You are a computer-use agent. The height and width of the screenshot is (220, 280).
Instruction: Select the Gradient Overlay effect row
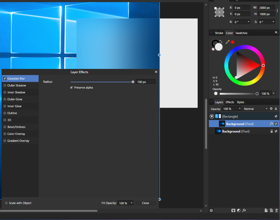[x=20, y=141]
